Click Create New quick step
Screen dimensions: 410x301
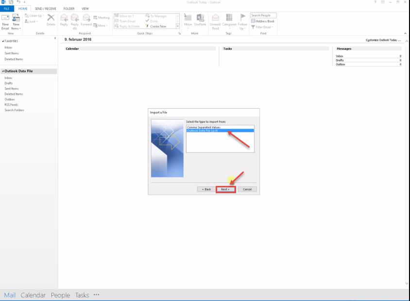point(156,26)
